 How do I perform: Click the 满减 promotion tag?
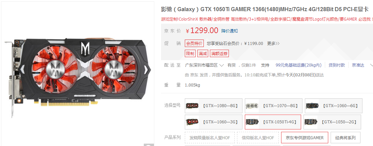click(x=202, y=53)
